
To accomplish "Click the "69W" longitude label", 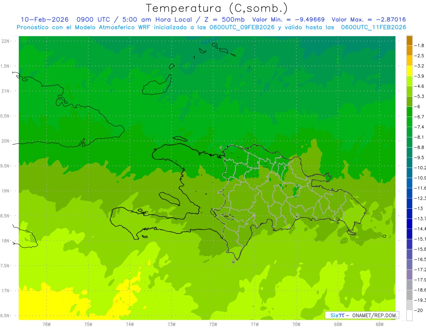I will (x=338, y=324).
